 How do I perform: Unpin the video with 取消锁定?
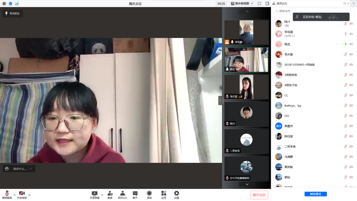(12, 13)
